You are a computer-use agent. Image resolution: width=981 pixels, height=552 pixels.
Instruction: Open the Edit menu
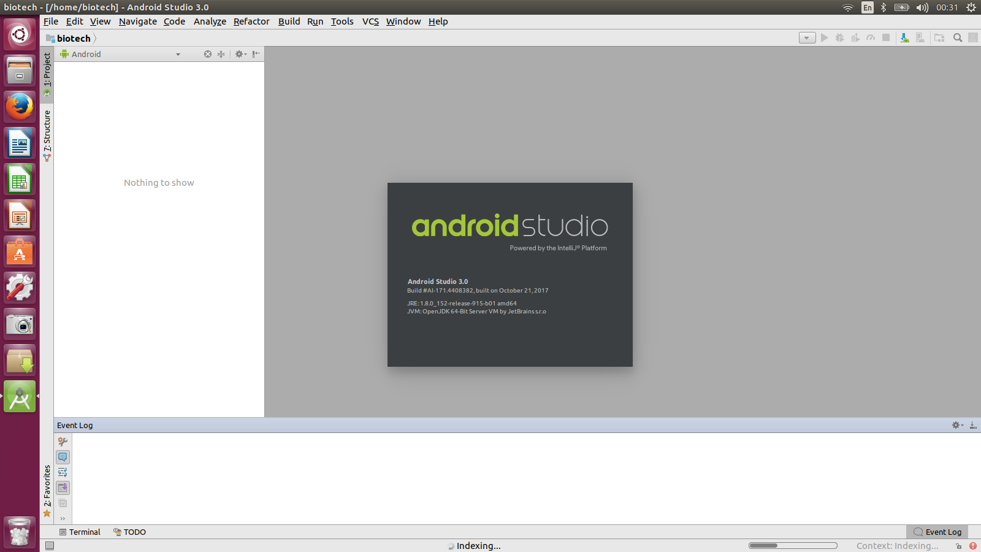click(75, 21)
